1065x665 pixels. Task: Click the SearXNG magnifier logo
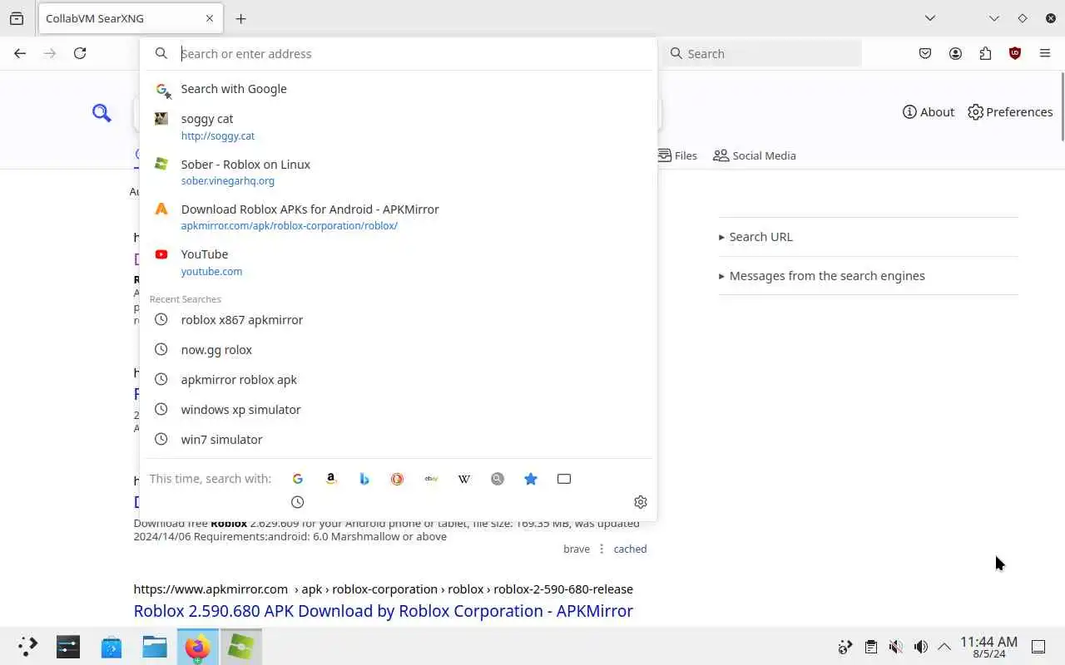[102, 112]
